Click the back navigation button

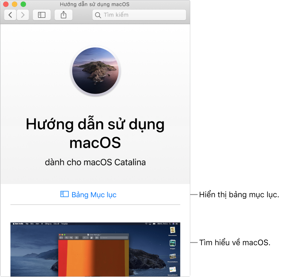click(10, 15)
